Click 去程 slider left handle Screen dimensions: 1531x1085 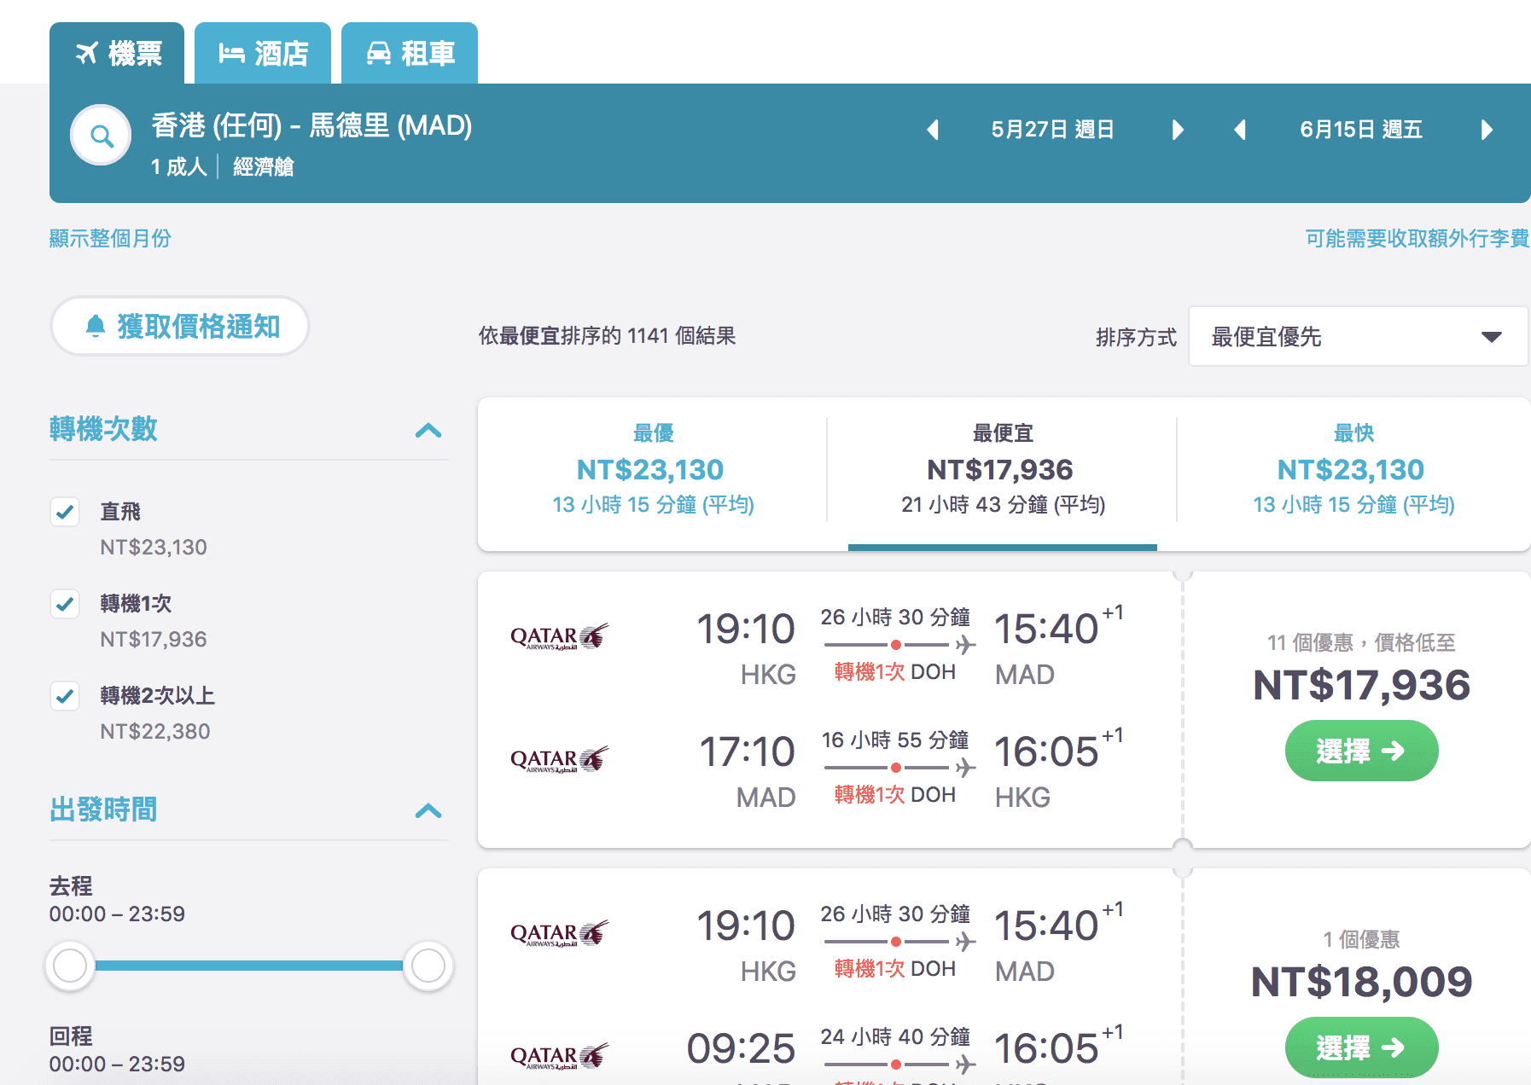coord(70,966)
